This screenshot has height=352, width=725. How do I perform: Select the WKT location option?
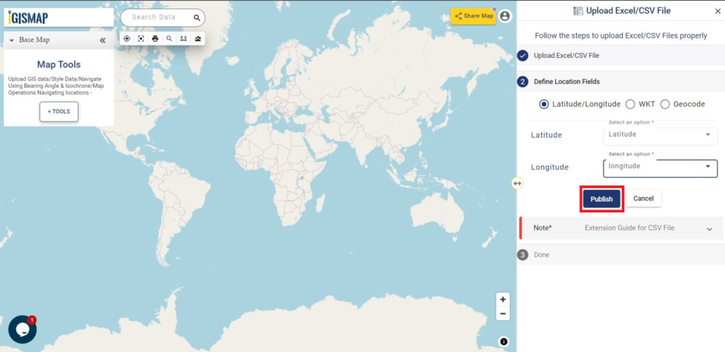click(x=630, y=104)
